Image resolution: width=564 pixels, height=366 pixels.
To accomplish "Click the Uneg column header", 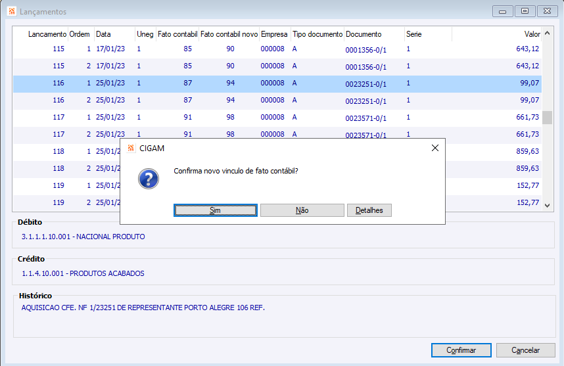I will [145, 34].
